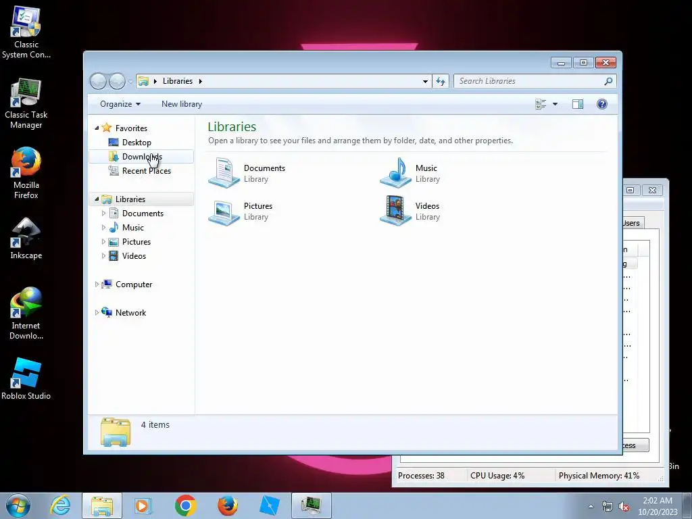The image size is (692, 519).
Task: Open Inkscape desktop shortcut
Action: [x=26, y=239]
